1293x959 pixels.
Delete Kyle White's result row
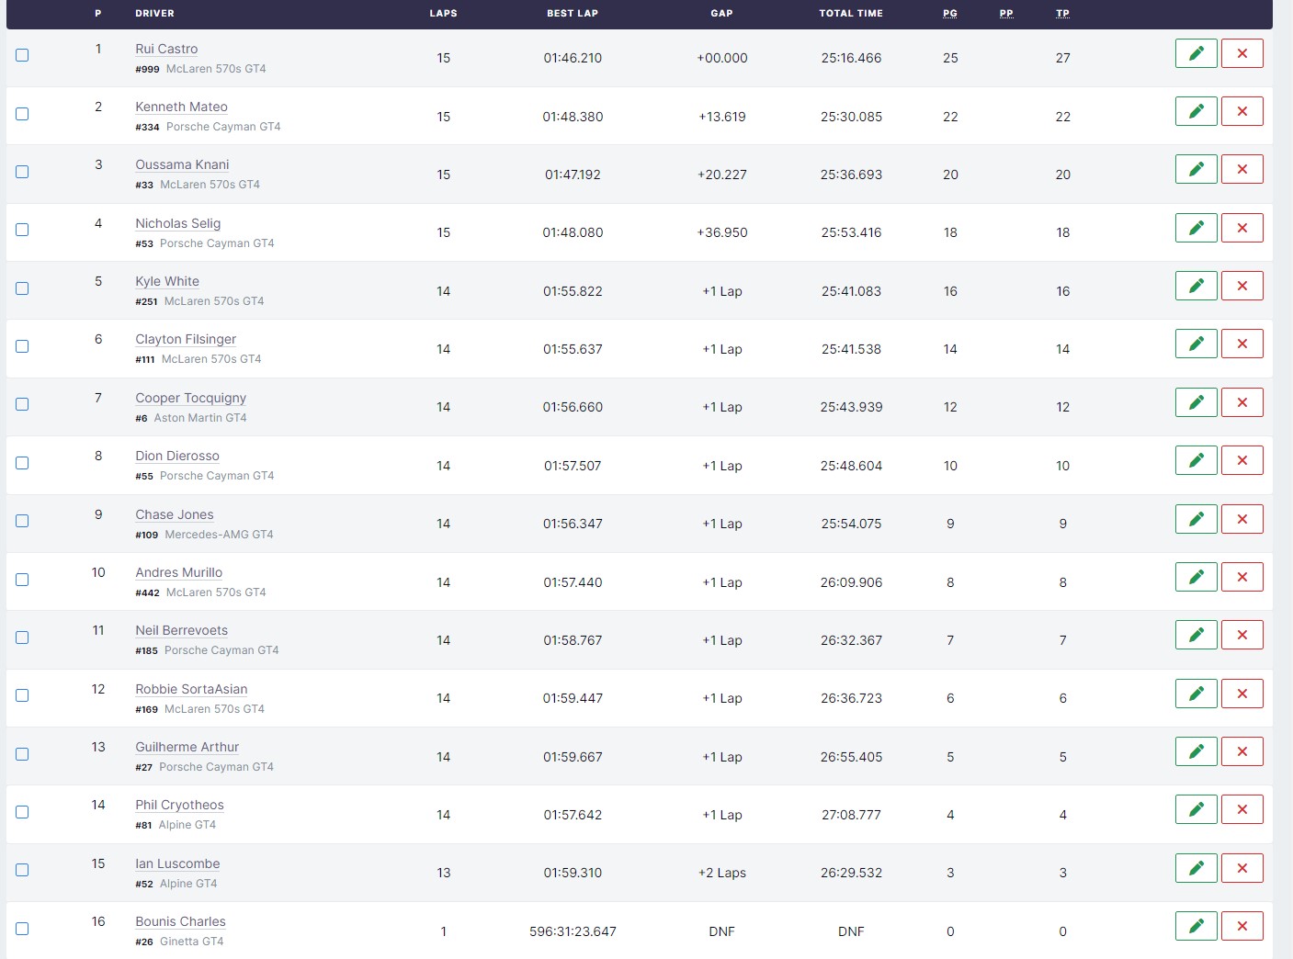(x=1242, y=286)
